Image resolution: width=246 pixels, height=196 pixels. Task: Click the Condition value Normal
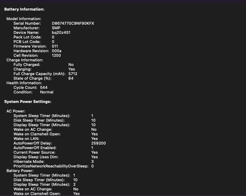(x=47, y=92)
